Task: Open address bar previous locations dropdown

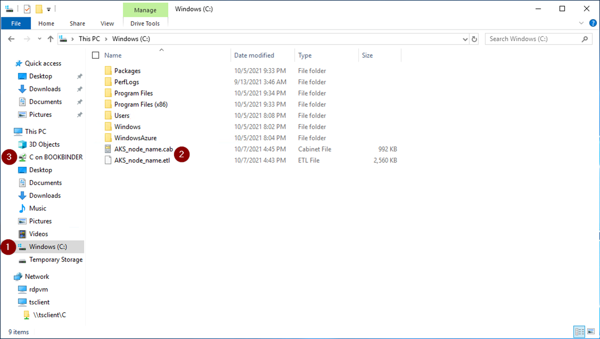Action: pos(465,39)
